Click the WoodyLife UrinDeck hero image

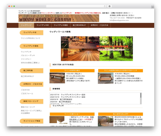point(97,49)
